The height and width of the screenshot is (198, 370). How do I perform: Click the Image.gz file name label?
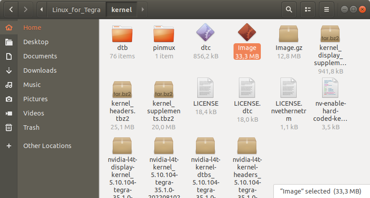(x=289, y=48)
